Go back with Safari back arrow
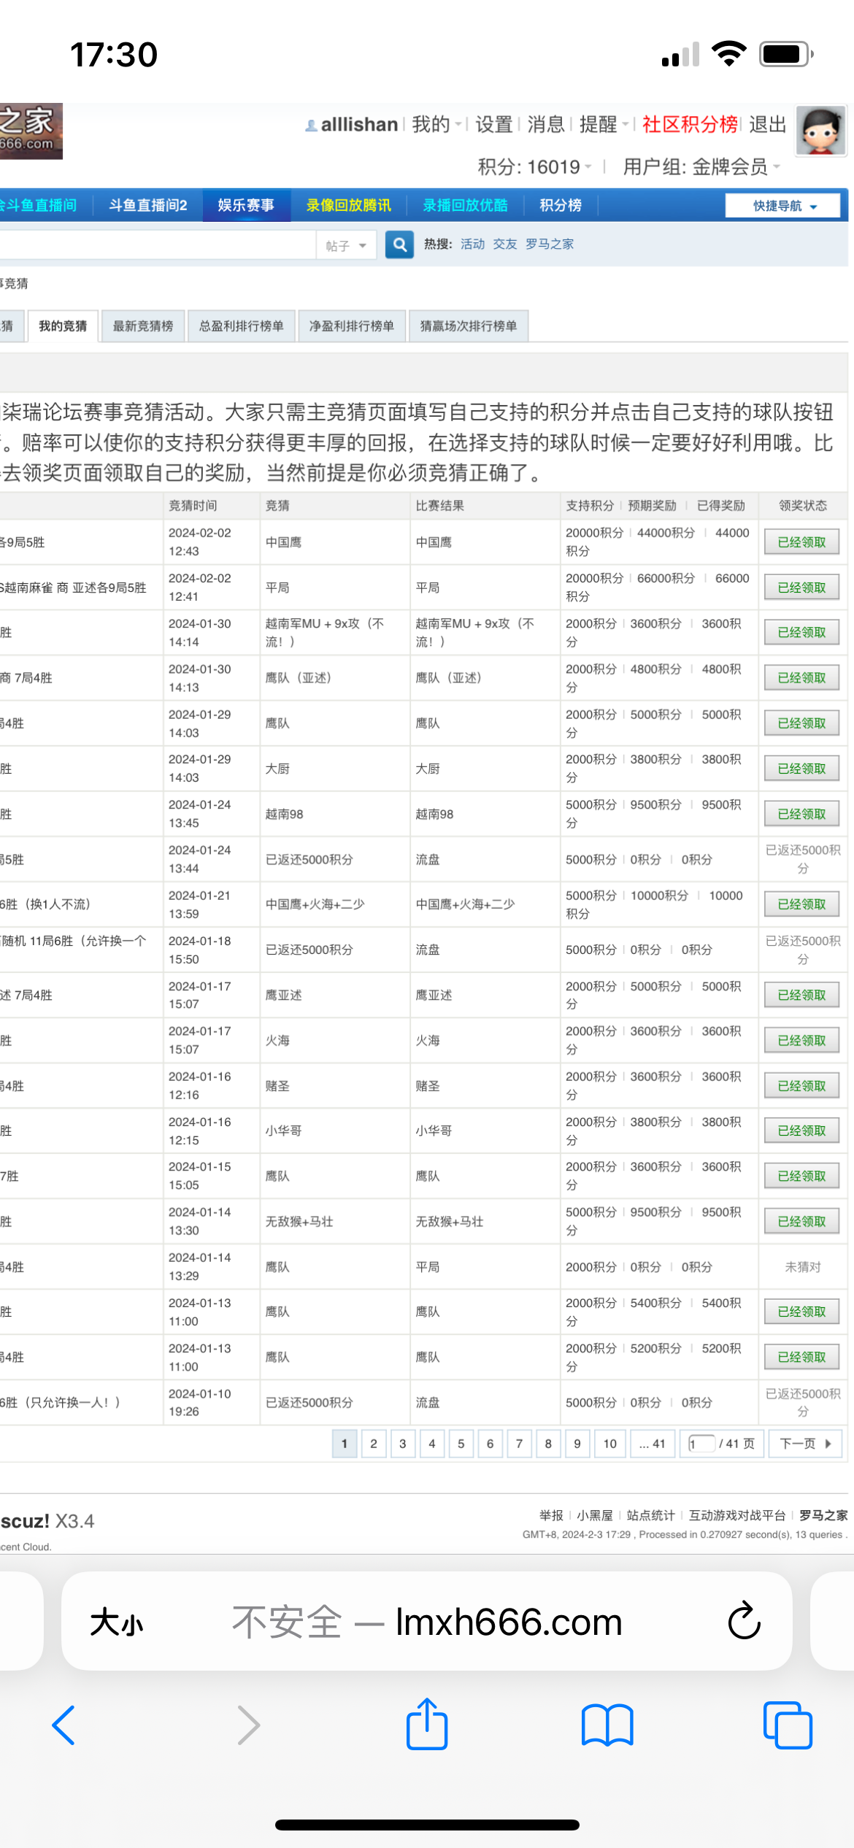This screenshot has height=1848, width=854. pos(64,1725)
